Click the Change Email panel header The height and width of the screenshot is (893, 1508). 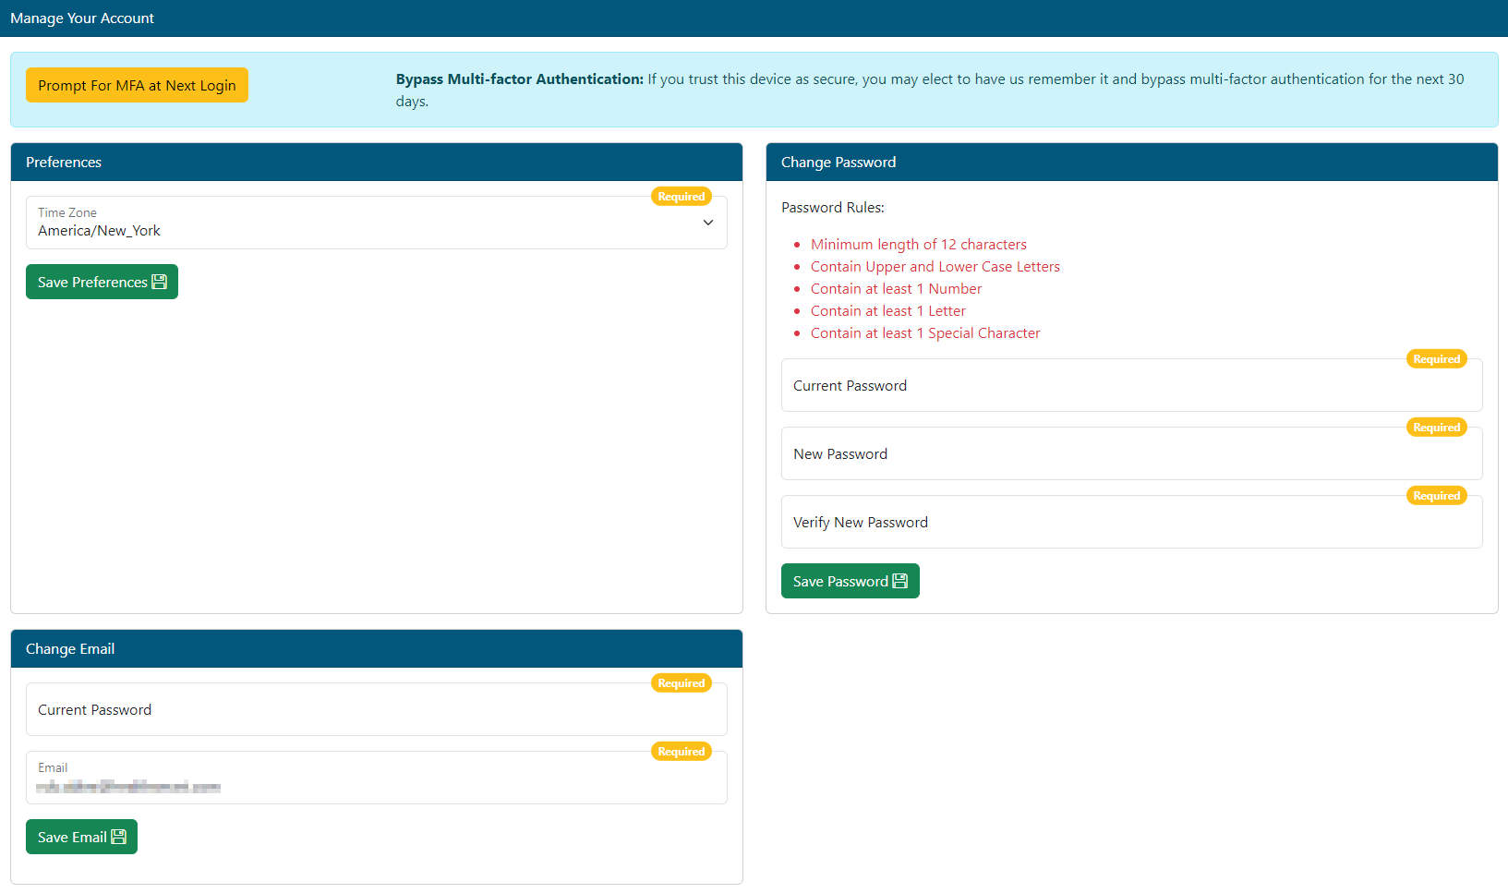click(376, 649)
